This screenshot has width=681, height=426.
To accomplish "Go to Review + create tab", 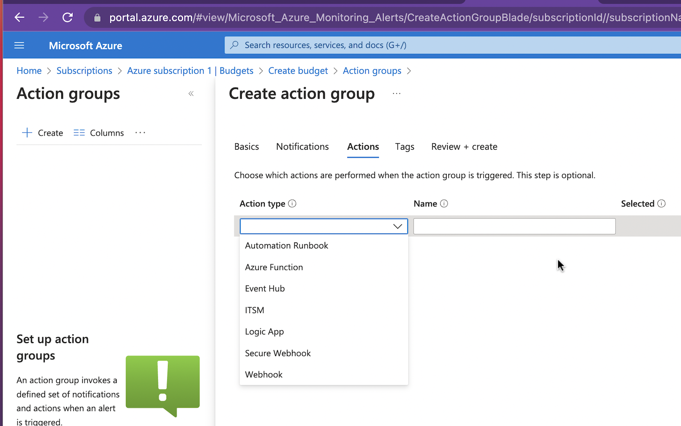I will (x=464, y=147).
